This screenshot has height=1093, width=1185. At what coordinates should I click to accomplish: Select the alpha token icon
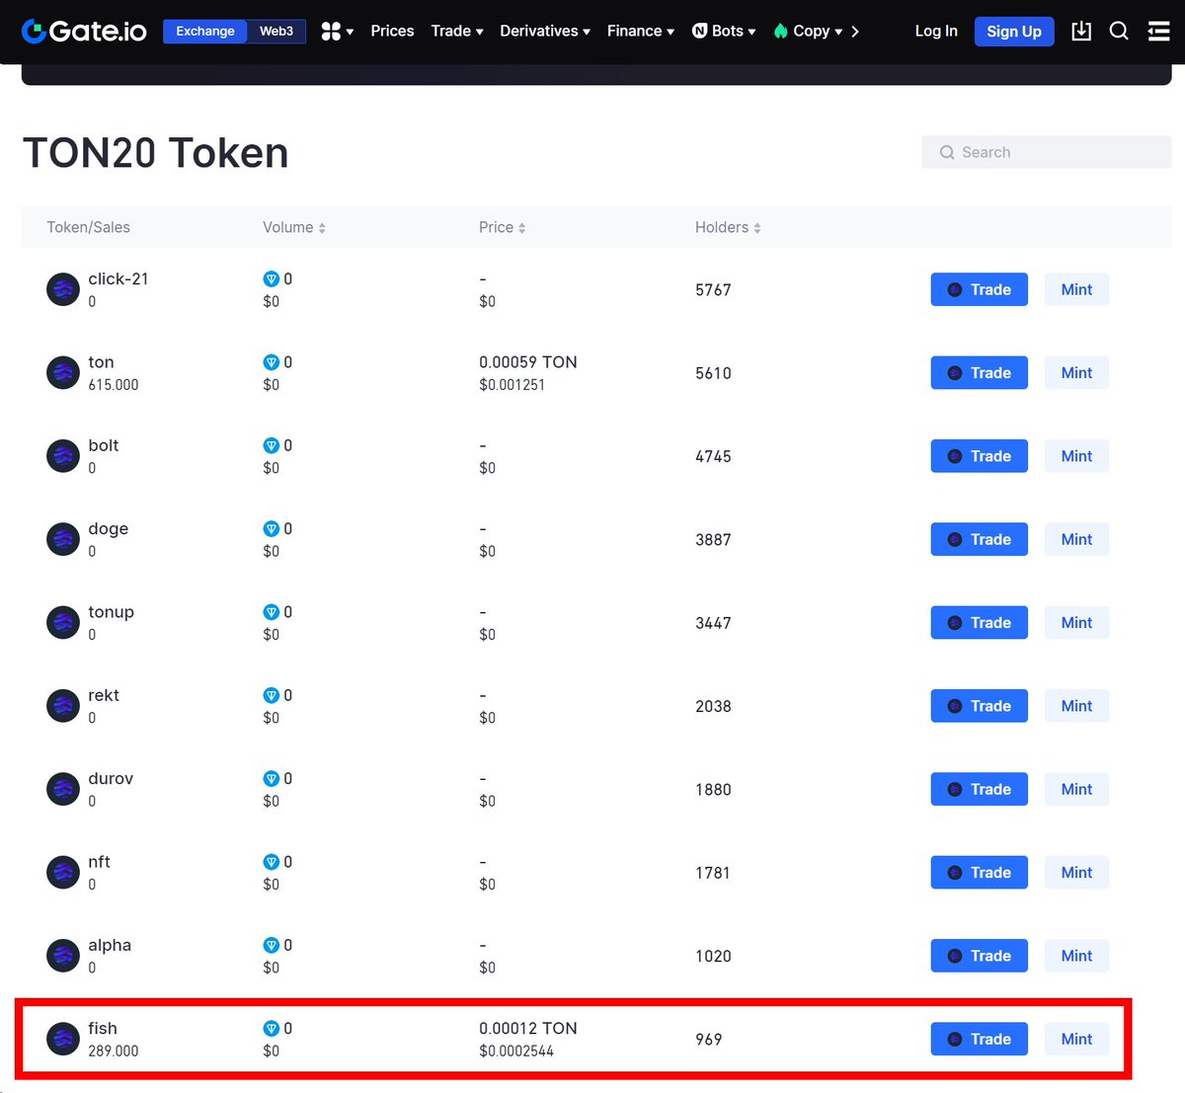(x=63, y=956)
